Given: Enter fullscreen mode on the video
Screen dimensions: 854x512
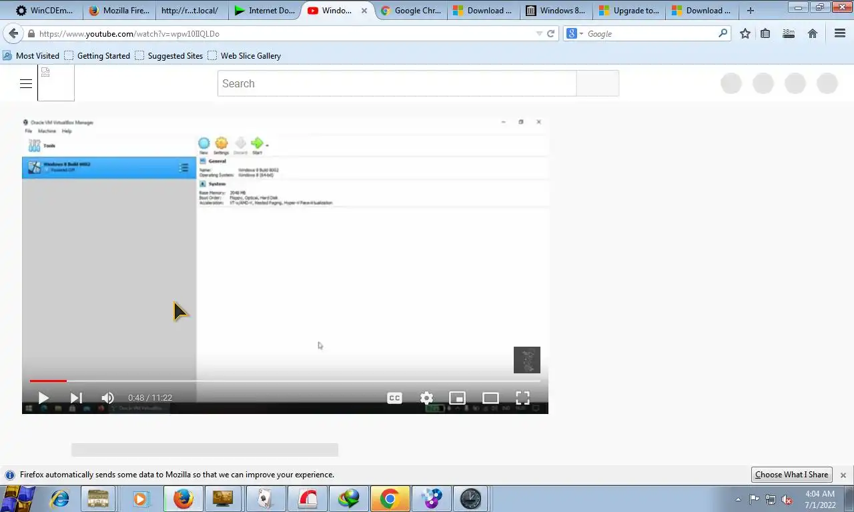Looking at the screenshot, I should tap(522, 398).
